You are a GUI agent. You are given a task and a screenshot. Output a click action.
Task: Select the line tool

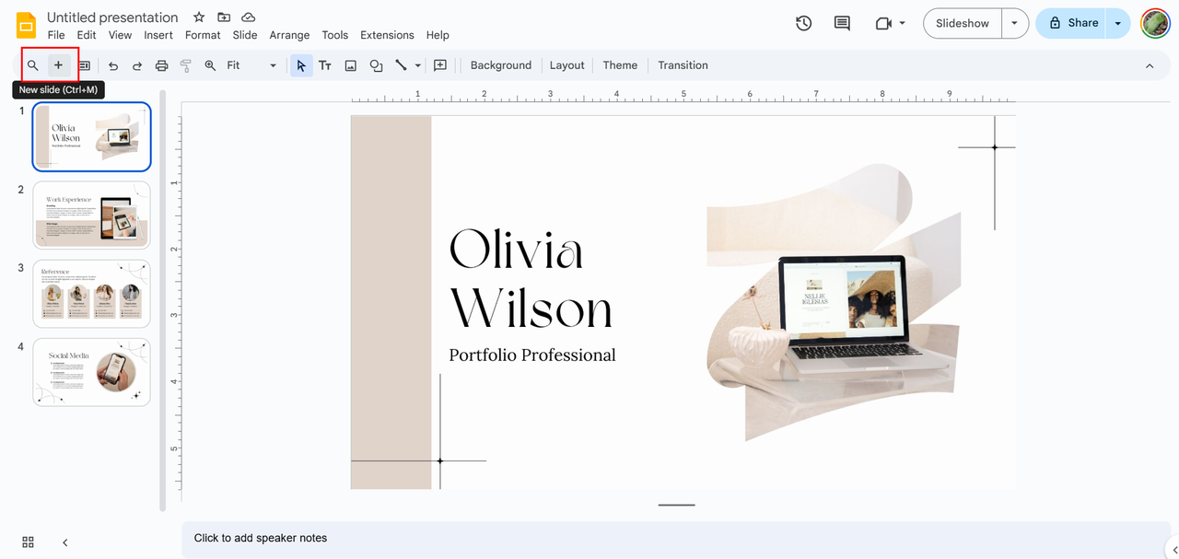[x=401, y=65]
